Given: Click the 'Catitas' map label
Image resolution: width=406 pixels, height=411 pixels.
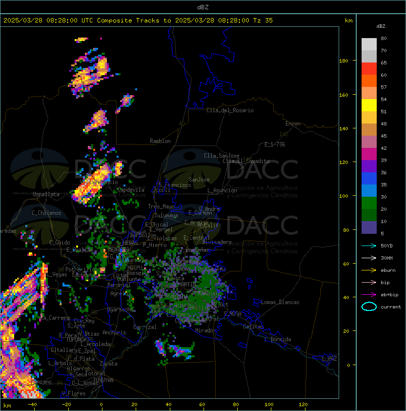Looking at the screenshot, I should click(253, 327).
